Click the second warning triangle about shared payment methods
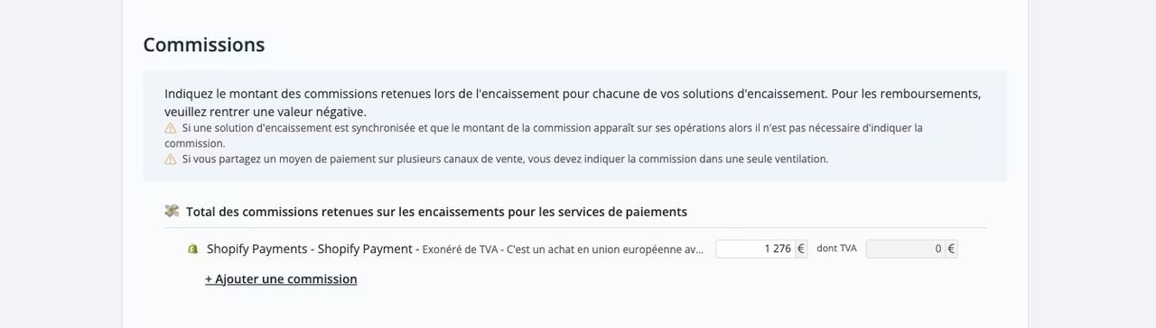The width and height of the screenshot is (1156, 328). [x=170, y=159]
